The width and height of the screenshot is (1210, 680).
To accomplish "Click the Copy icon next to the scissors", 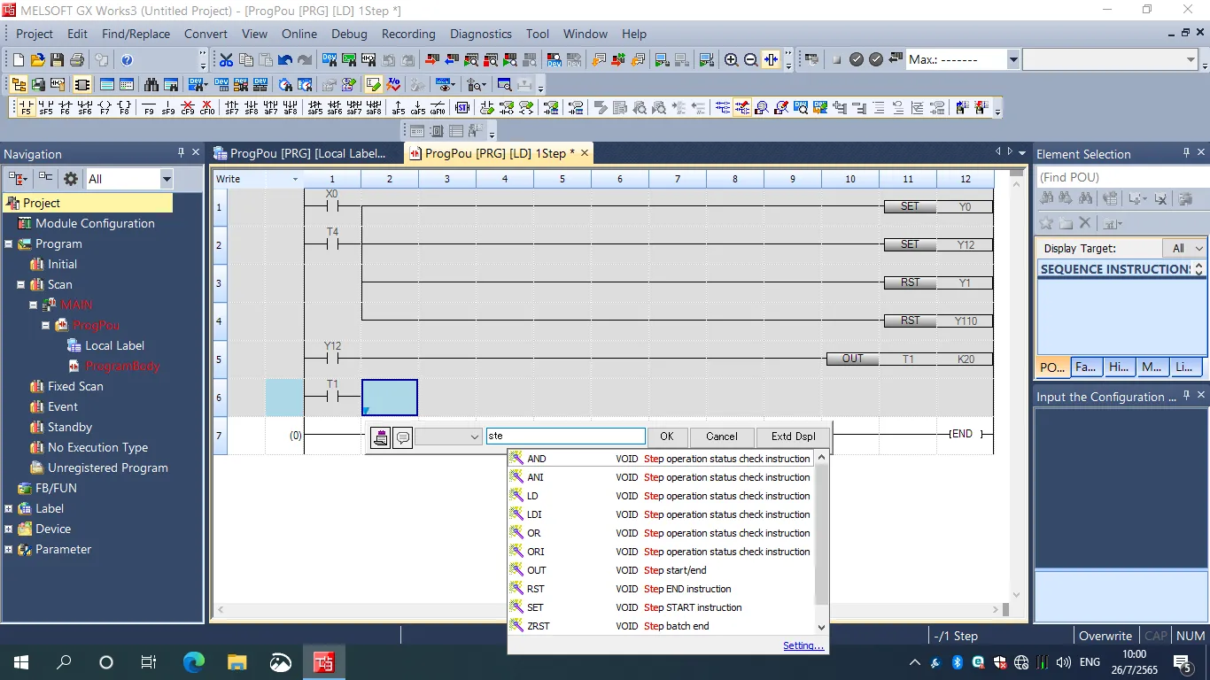I will (x=245, y=59).
